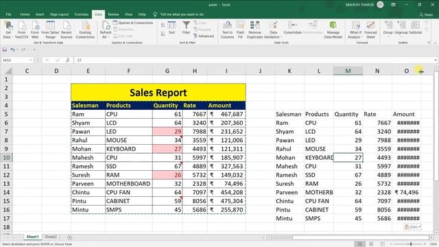Image resolution: width=439 pixels, height=247 pixels.
Task: Import data From Web
Action: point(35,30)
